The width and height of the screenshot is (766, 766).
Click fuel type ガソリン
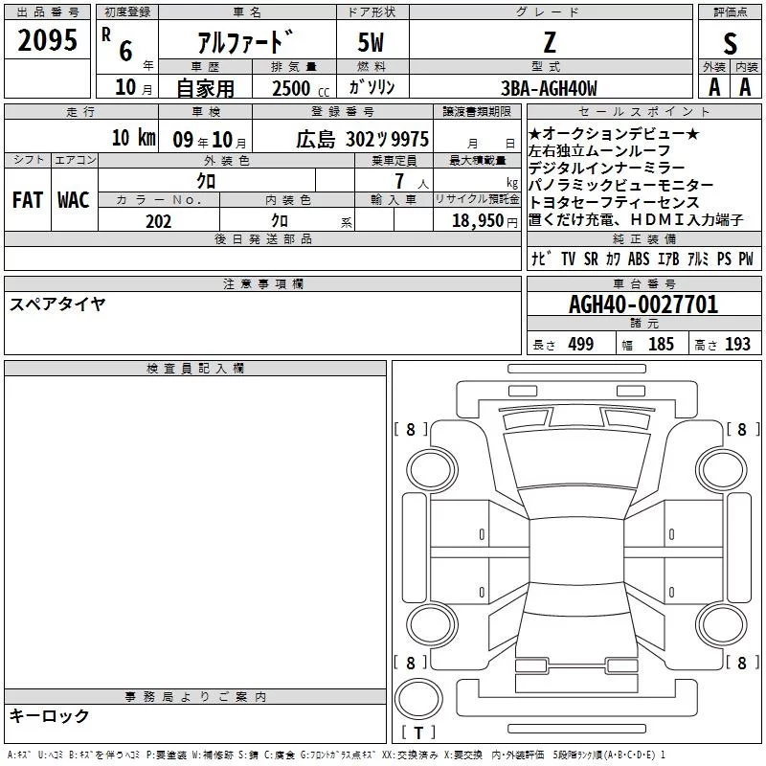pos(372,87)
